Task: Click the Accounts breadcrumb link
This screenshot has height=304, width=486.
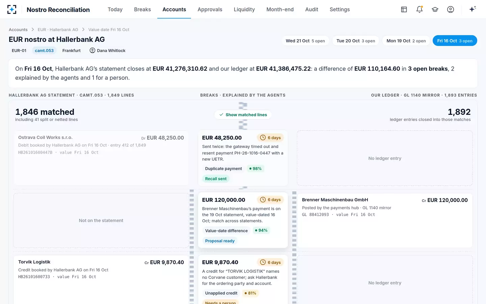Action: click(x=18, y=30)
